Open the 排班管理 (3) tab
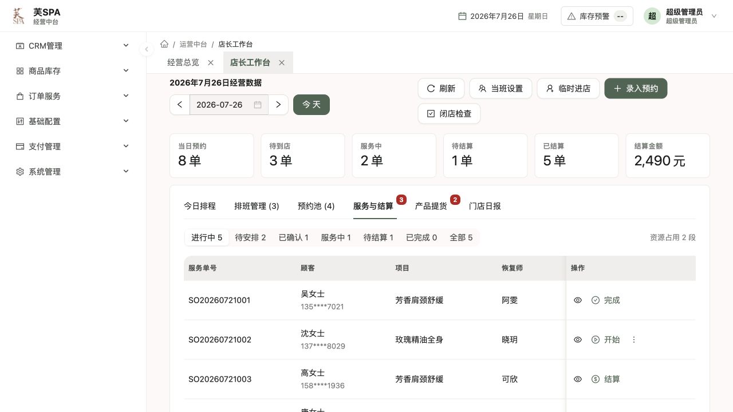This screenshot has width=733, height=412. coord(257,206)
